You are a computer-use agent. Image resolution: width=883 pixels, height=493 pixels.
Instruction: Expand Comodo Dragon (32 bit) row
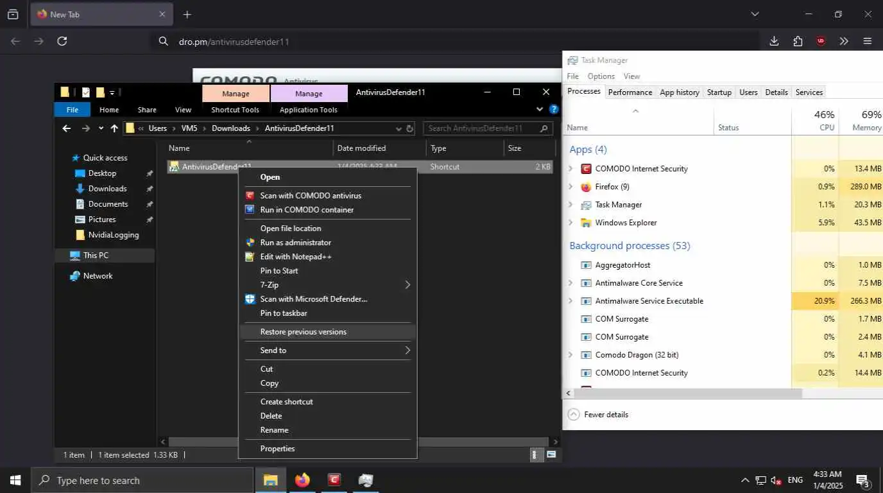(570, 355)
